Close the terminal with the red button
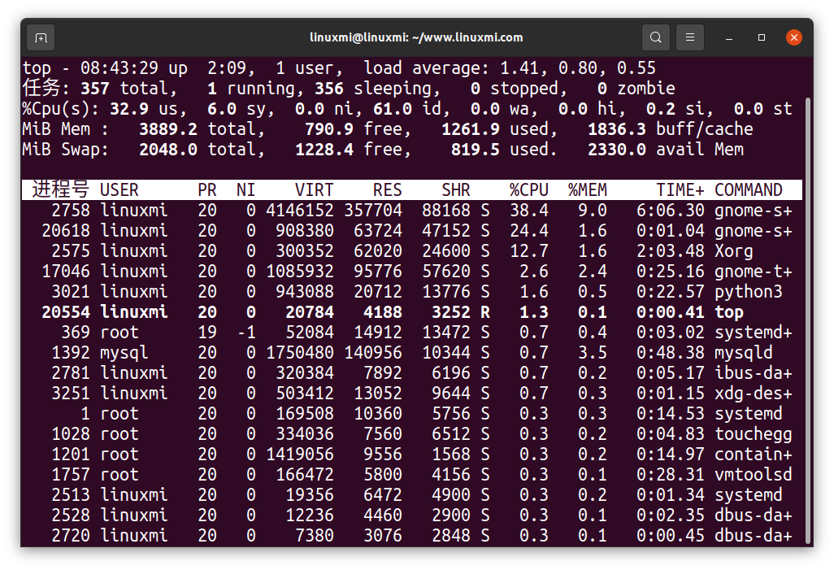The width and height of the screenshot is (834, 570). tap(794, 37)
